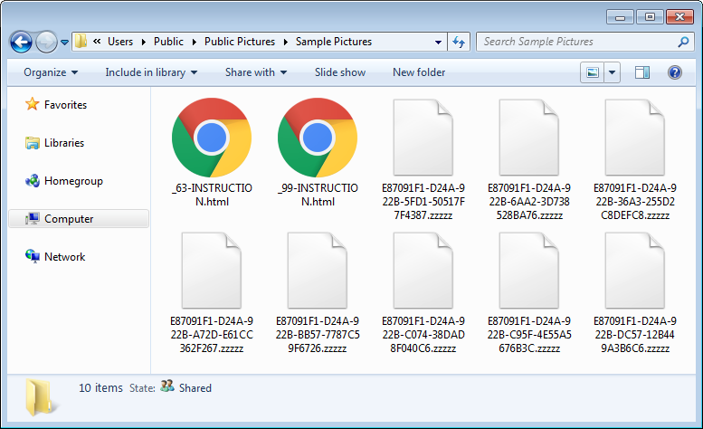This screenshot has height=429, width=703.
Task: Go to Public in address path
Action: 168,42
